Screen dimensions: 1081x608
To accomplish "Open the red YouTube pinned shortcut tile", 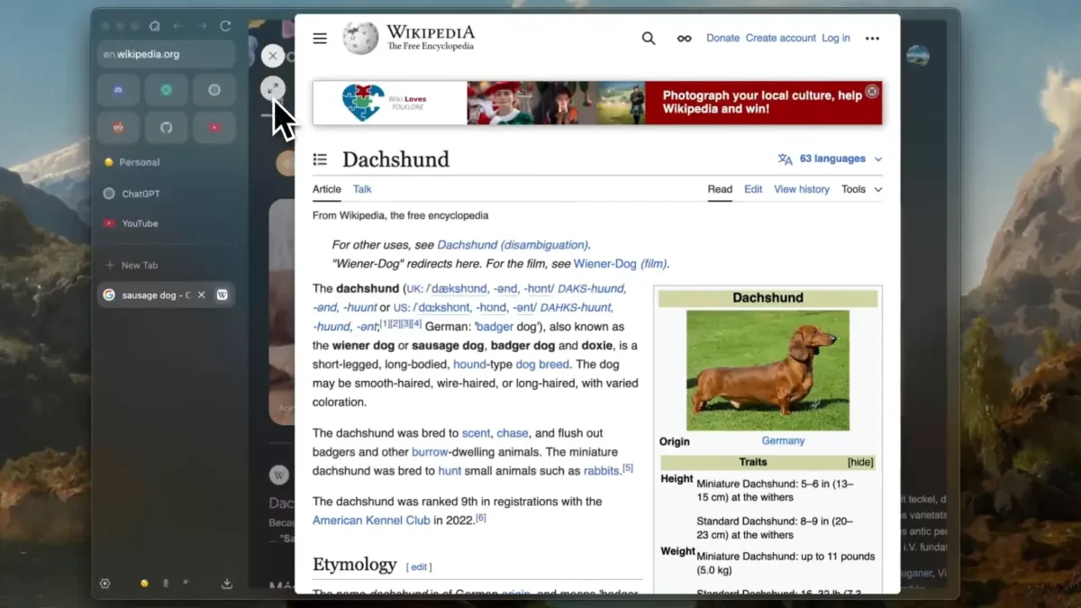I will tap(214, 128).
